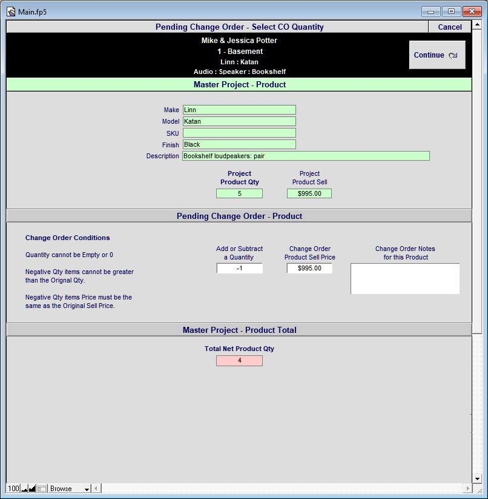Click 'Audio : Speaker : Bookshelf' text
This screenshot has width=488, height=499.
(240, 72)
